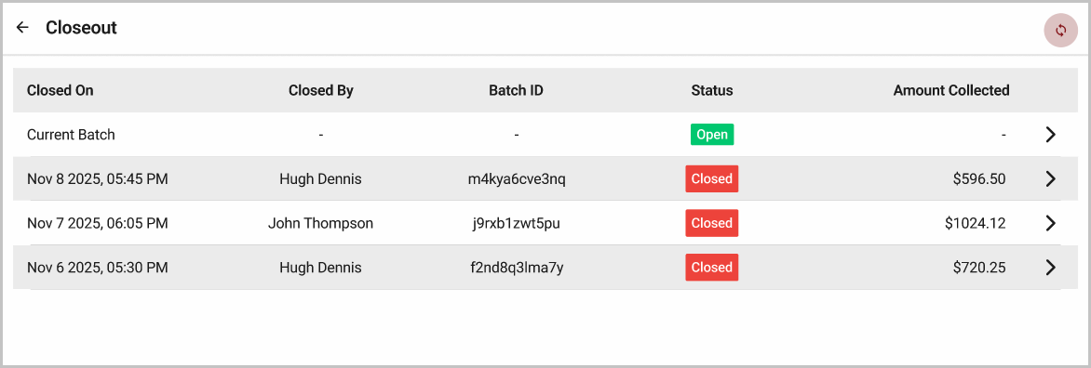Select the Closed On column header

coord(60,90)
